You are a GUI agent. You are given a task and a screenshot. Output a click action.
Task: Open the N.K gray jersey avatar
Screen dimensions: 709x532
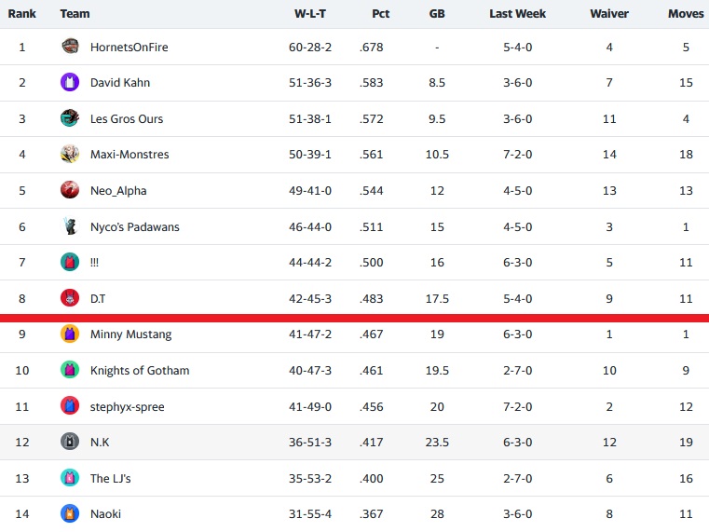[70, 442]
